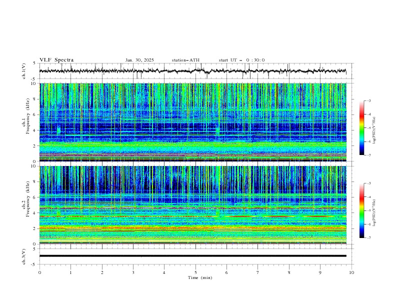
Task: Click the ch.2 spectrogram color scale bar
Action: (361, 210)
